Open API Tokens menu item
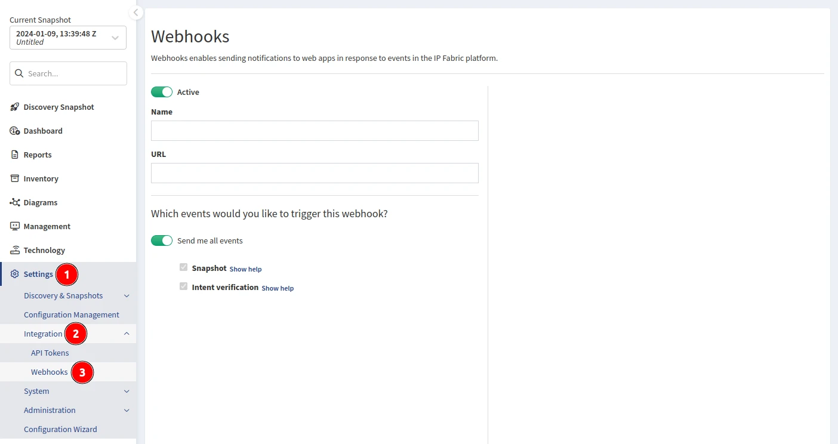This screenshot has height=444, width=838. (x=50, y=353)
